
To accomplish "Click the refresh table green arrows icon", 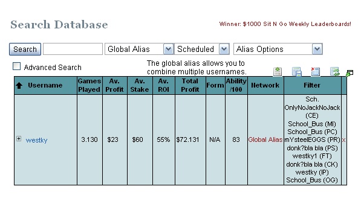I will [334, 71].
